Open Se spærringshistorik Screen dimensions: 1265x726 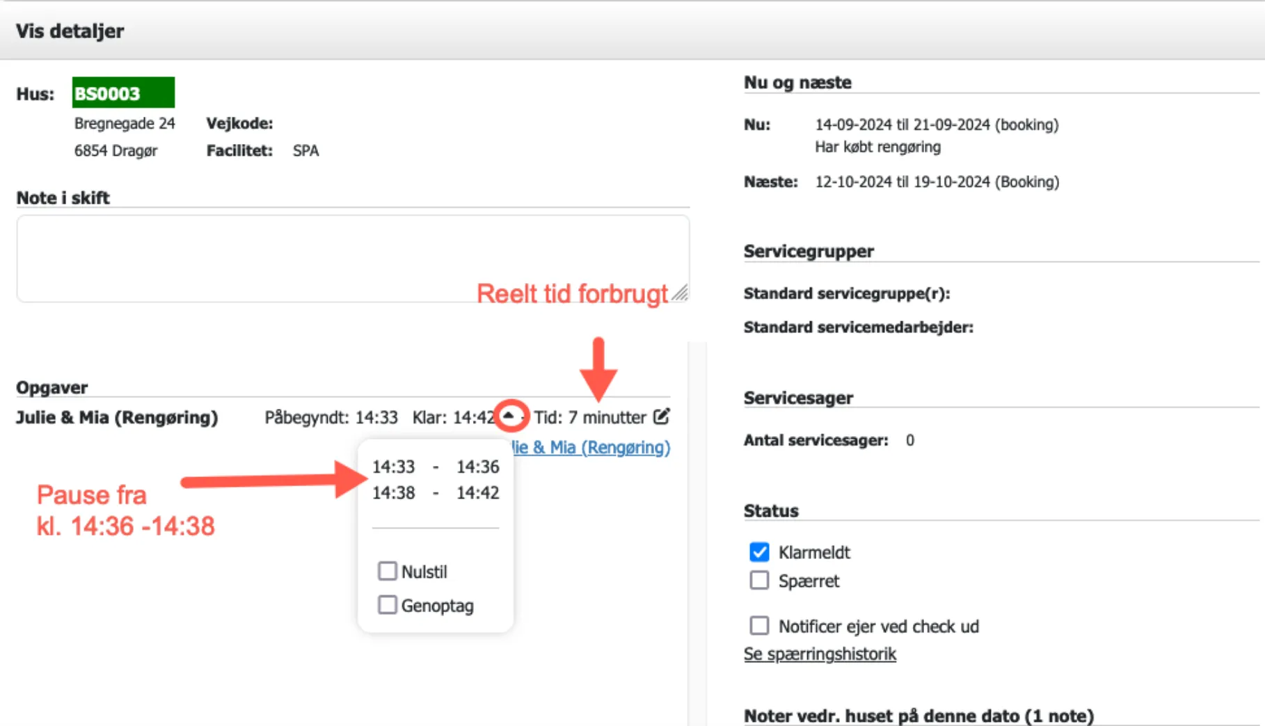820,654
